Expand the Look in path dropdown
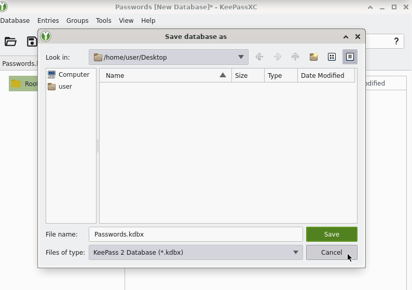The image size is (412, 290). [241, 57]
